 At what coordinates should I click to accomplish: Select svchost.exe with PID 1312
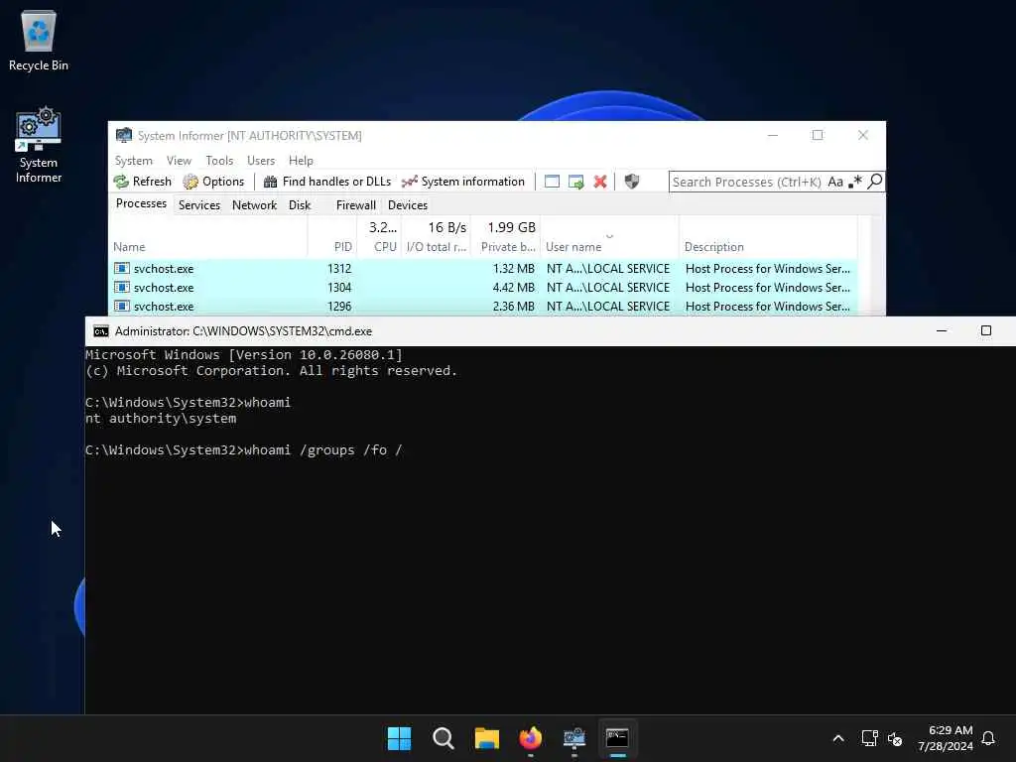tap(483, 268)
